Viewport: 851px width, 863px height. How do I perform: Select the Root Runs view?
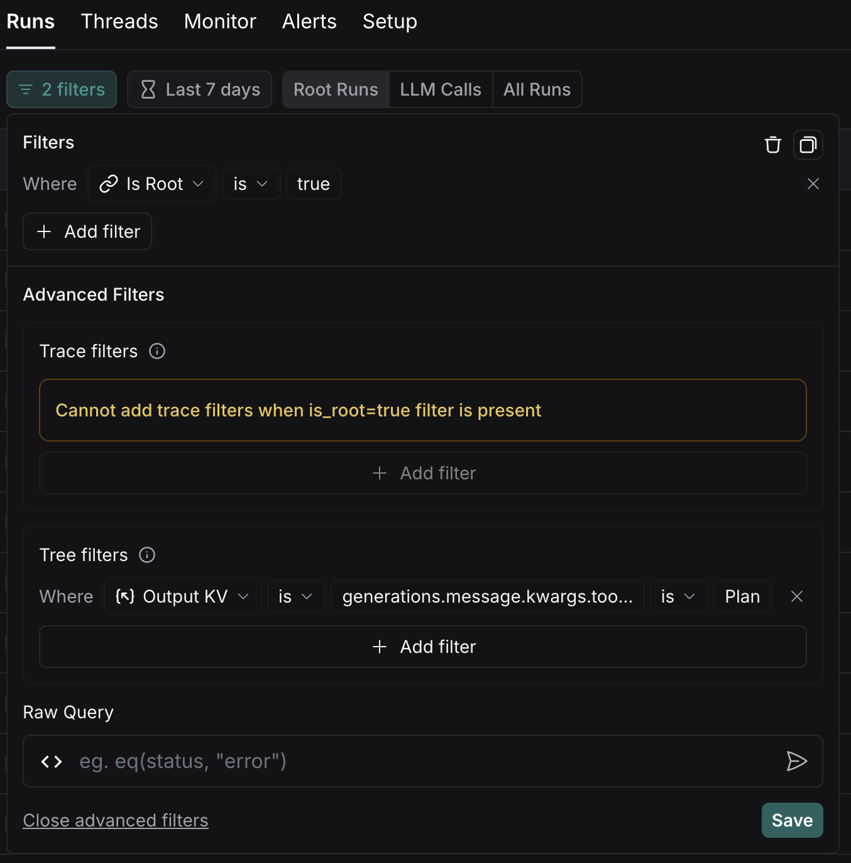336,89
